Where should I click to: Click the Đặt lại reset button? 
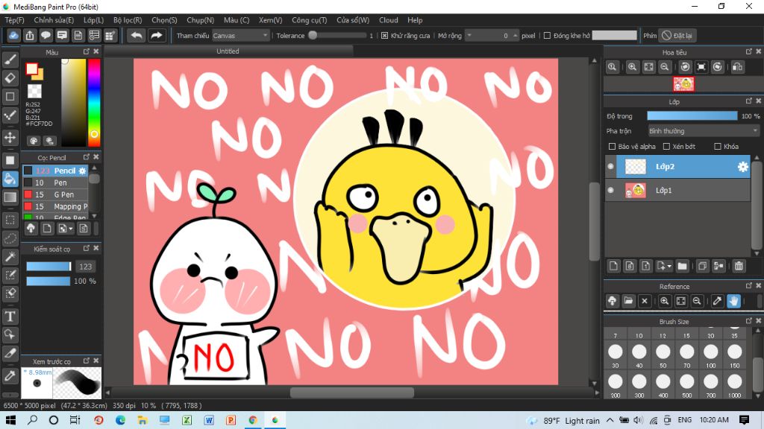pos(677,36)
